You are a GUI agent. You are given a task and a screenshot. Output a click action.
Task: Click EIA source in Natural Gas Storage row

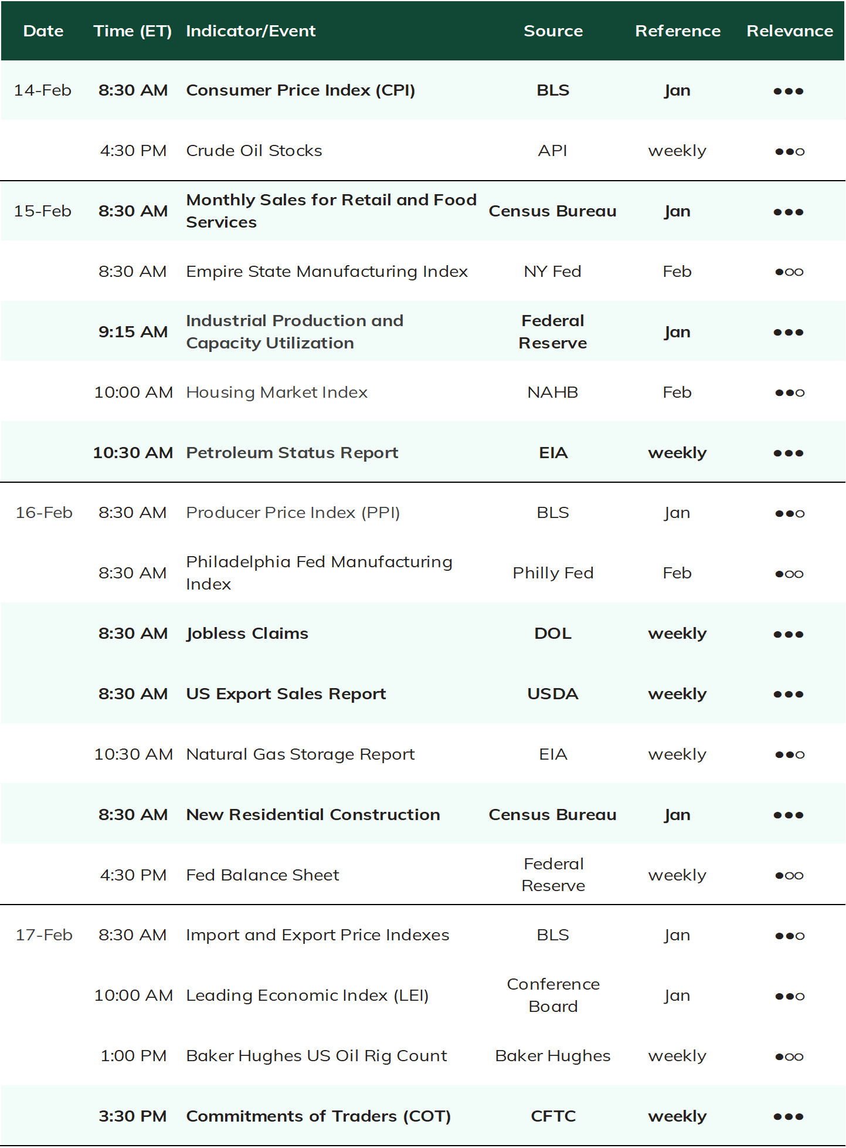pyautogui.click(x=553, y=754)
